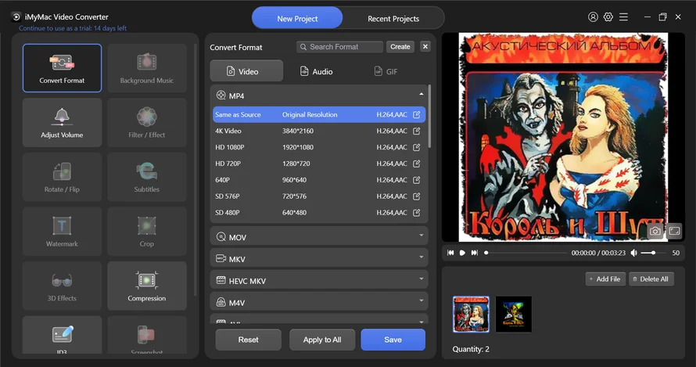Click the Create button

point(400,47)
